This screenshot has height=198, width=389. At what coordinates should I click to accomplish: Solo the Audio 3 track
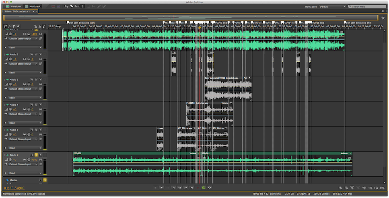[x=36, y=80]
